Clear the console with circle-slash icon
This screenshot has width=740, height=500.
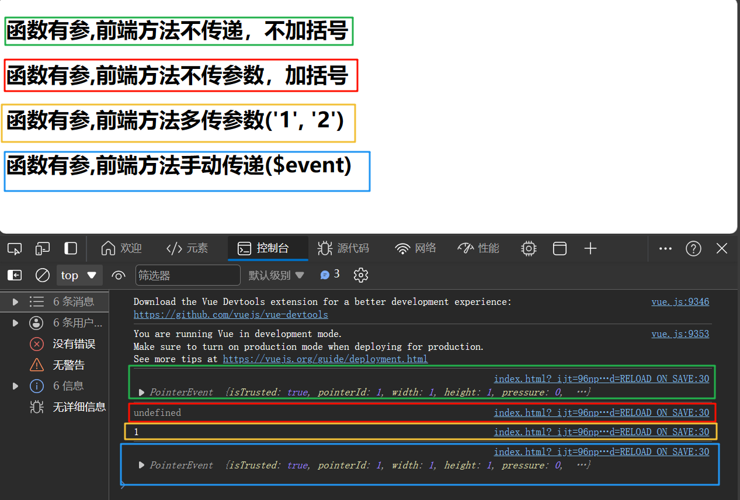(x=43, y=275)
